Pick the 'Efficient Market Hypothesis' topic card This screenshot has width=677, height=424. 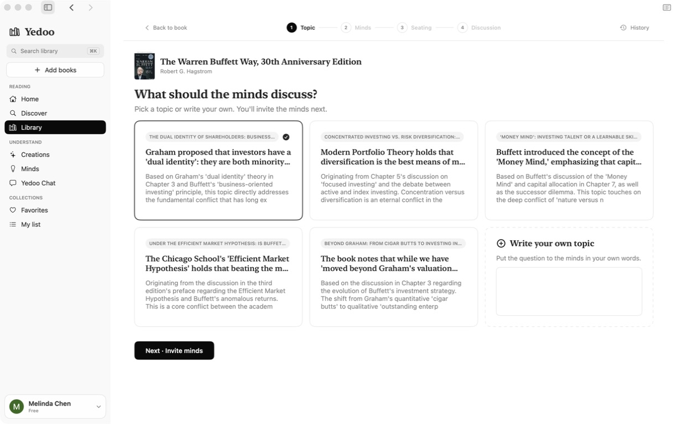coord(218,277)
